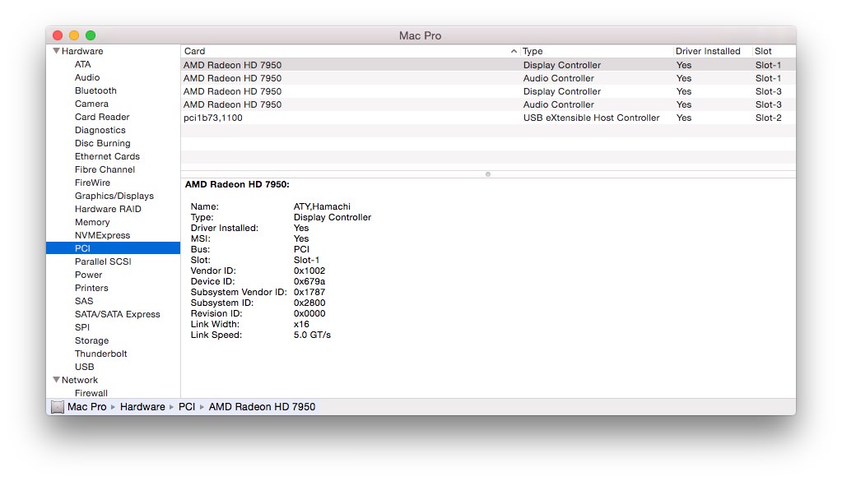Viewport: 842px width, 481px height.
Task: Select the pci1b73,1100 card row
Action: [488, 118]
